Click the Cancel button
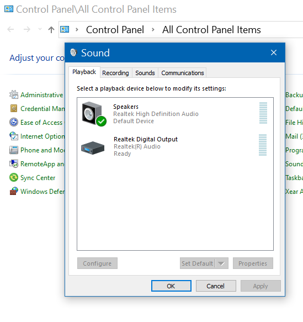The height and width of the screenshot is (322, 303). coord(216,286)
